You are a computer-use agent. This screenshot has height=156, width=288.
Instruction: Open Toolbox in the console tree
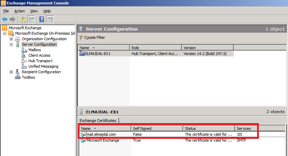28,77
